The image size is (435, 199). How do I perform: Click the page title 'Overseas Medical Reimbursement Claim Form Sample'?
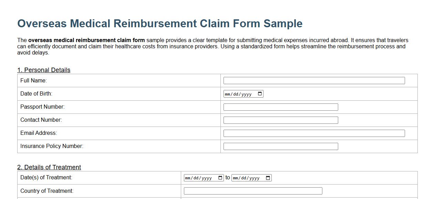[x=160, y=23]
